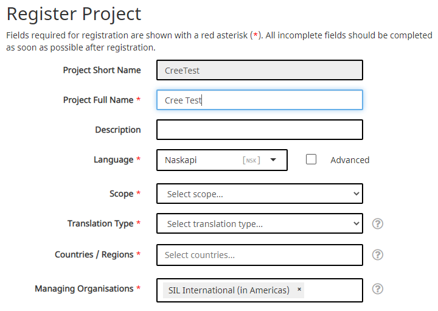Focus the Project Full Name field
The image size is (438, 311).
[260, 100]
